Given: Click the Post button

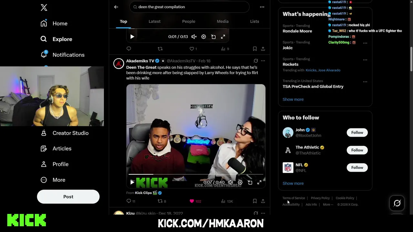Looking at the screenshot, I should coord(68,197).
